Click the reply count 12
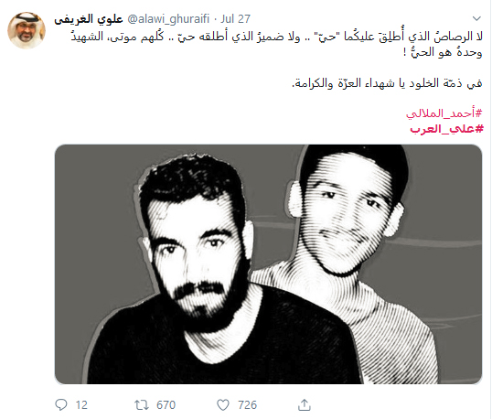Viewport: 492px width, 419px height. pos(81,405)
